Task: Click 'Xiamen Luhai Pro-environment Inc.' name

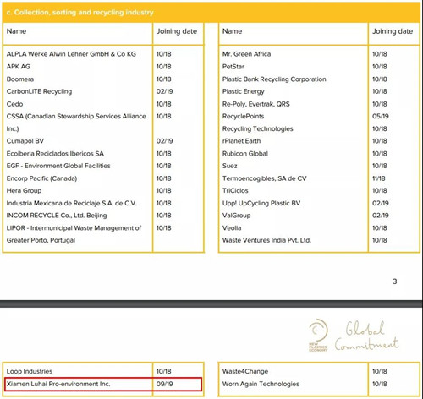Action: pyautogui.click(x=58, y=384)
